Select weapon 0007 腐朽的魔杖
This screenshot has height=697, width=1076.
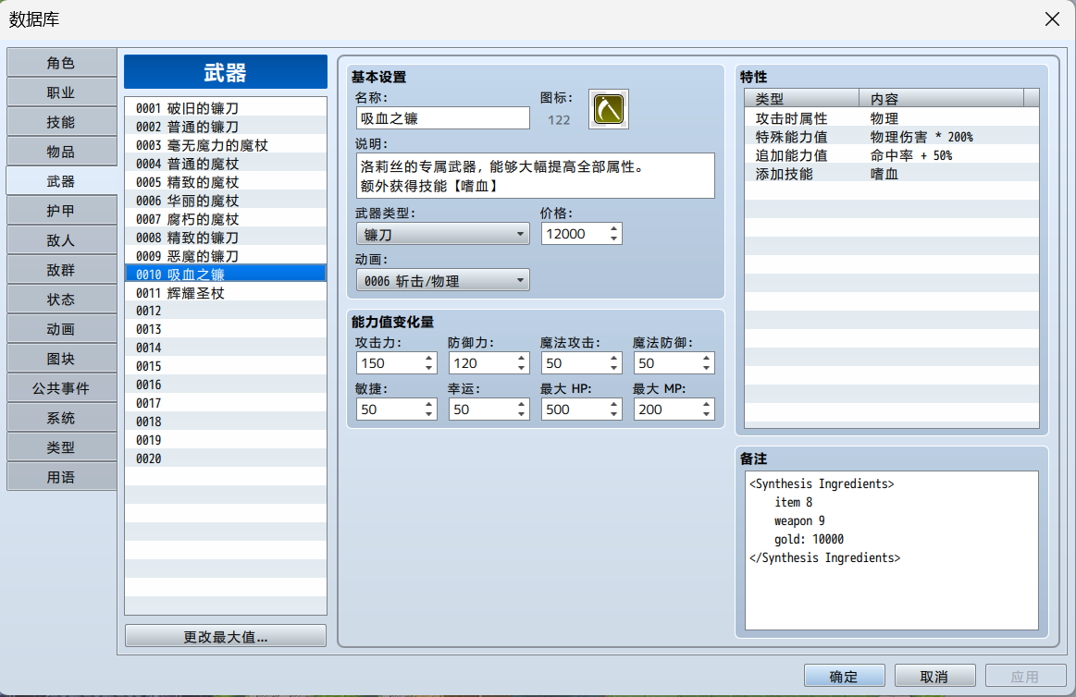pos(225,219)
